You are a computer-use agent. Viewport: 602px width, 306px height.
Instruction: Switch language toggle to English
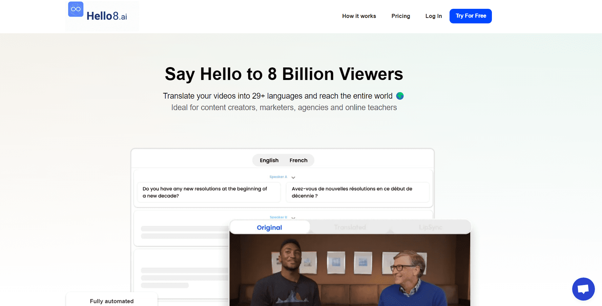click(269, 160)
